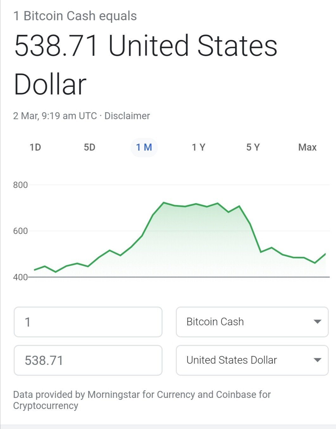Select the 1 M range tab
This screenshot has height=429, width=336.
click(x=144, y=147)
